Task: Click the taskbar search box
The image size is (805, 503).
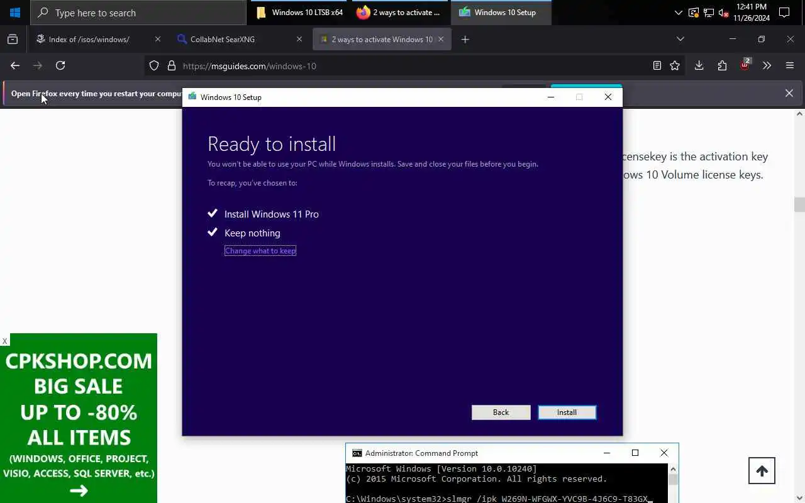Action: (138, 13)
